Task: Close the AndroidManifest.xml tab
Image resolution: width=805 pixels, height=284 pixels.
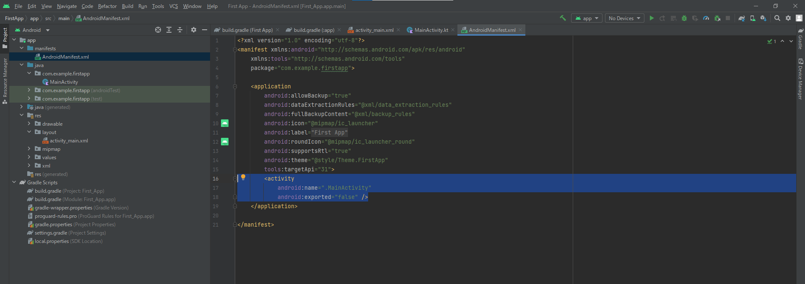Action: click(x=520, y=30)
